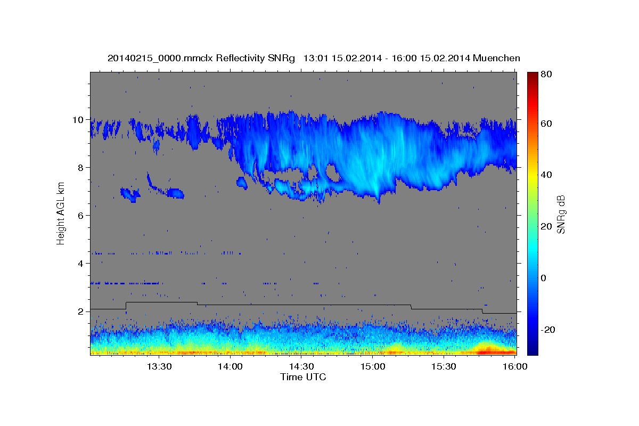Viewport: 639px width, 426px height.
Task: Click the height tick label 4
Action: point(80,264)
